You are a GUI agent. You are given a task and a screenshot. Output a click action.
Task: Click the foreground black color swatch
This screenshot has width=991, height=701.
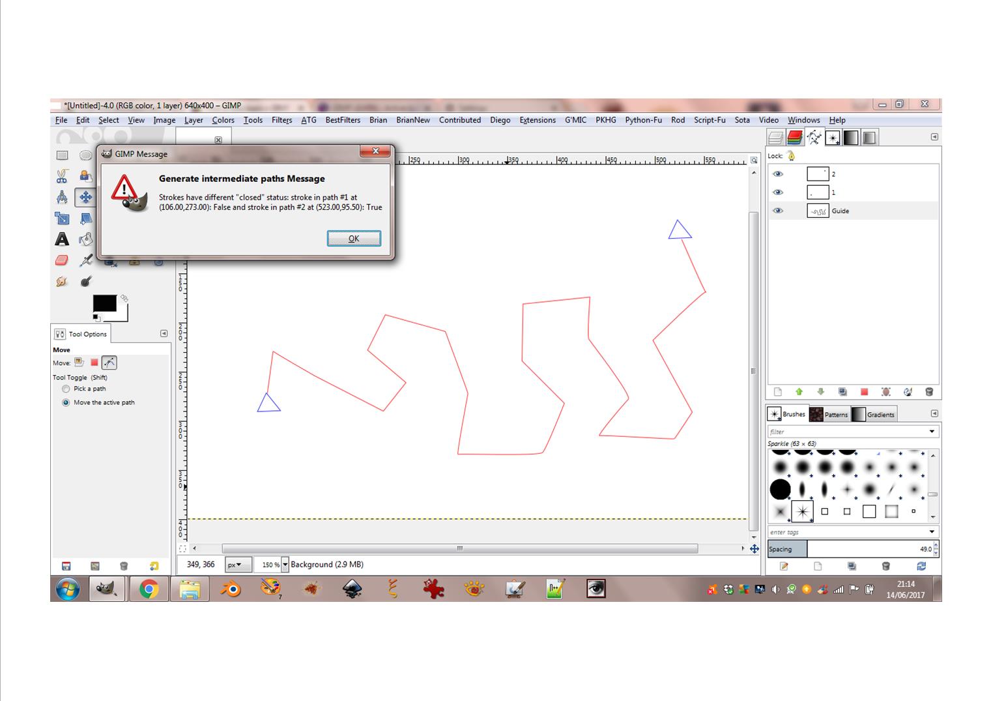[104, 303]
